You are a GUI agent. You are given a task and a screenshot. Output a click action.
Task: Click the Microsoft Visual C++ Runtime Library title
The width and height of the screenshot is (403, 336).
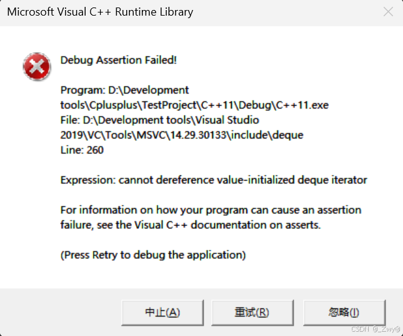(x=100, y=12)
